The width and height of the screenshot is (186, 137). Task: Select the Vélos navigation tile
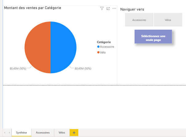(x=168, y=20)
